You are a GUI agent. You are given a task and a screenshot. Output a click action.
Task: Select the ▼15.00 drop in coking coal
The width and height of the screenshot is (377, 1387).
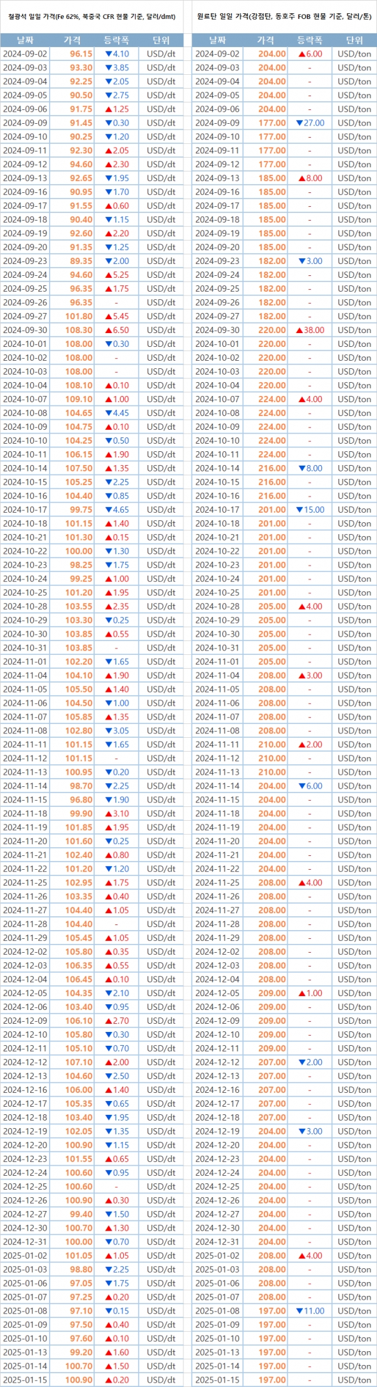point(310,510)
